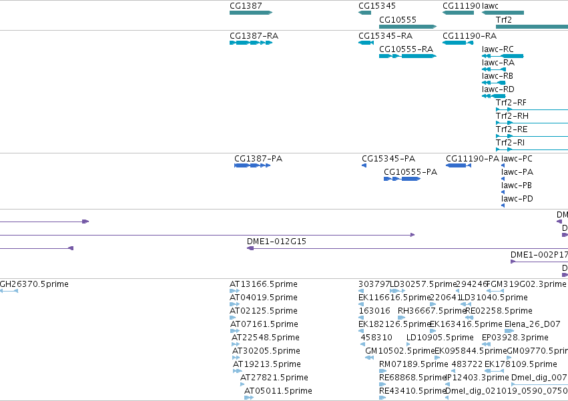Open the EK182126.5prime EST
This screenshot has width=568, height=401.
point(361,331)
